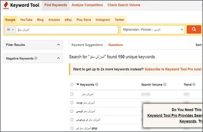Open Find Keywords in top navigation

56,5
